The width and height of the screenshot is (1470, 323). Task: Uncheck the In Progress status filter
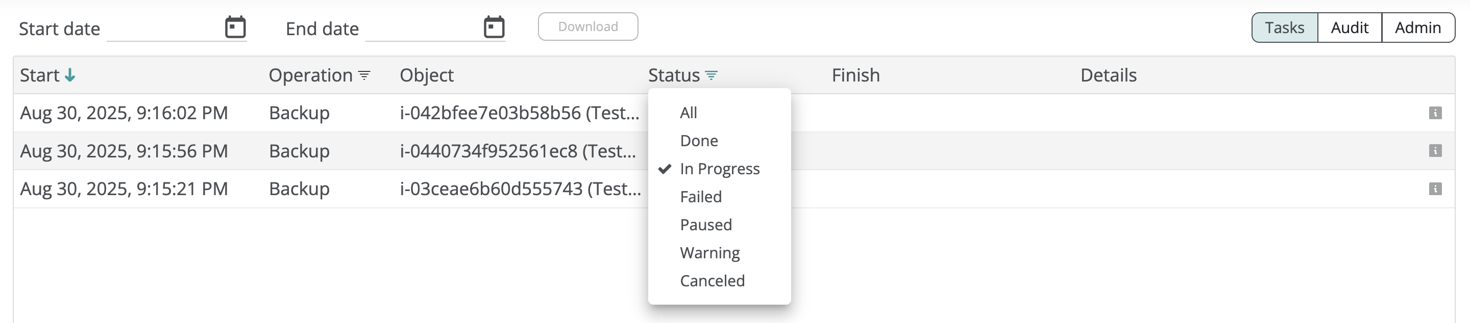pos(720,169)
